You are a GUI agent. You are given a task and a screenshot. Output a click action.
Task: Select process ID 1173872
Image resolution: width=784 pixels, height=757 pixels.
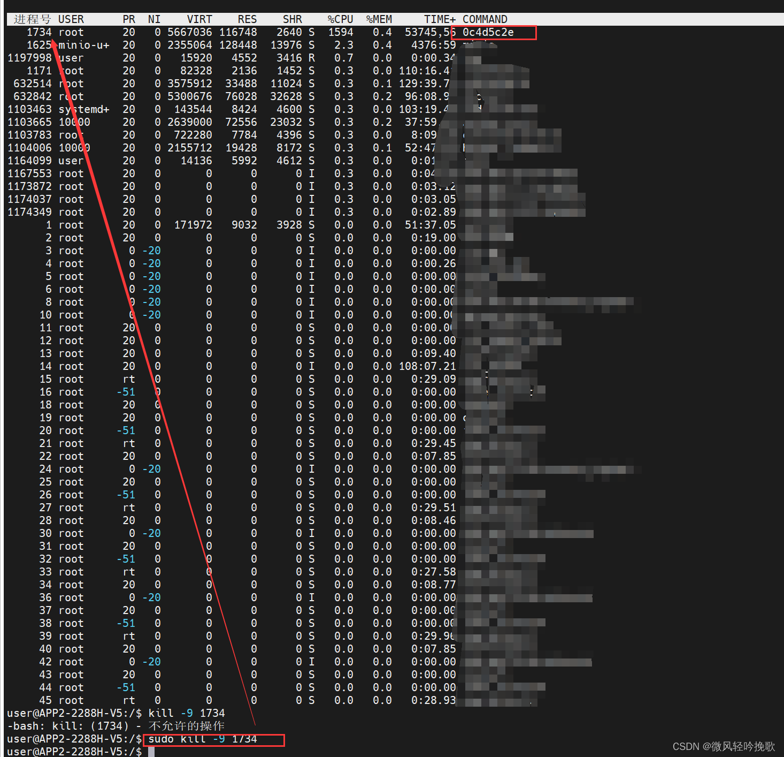coord(29,186)
